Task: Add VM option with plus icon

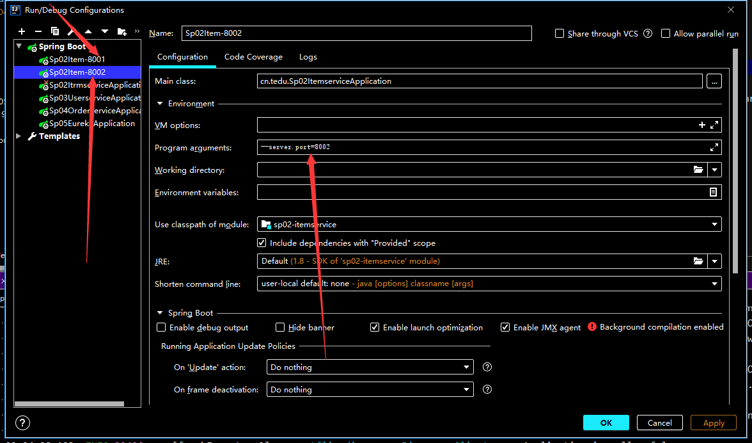Action: [x=701, y=125]
